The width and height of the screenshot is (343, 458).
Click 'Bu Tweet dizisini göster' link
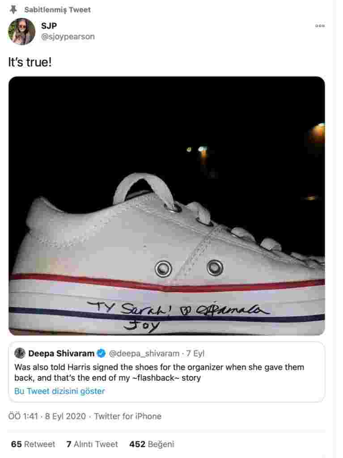coord(59,391)
